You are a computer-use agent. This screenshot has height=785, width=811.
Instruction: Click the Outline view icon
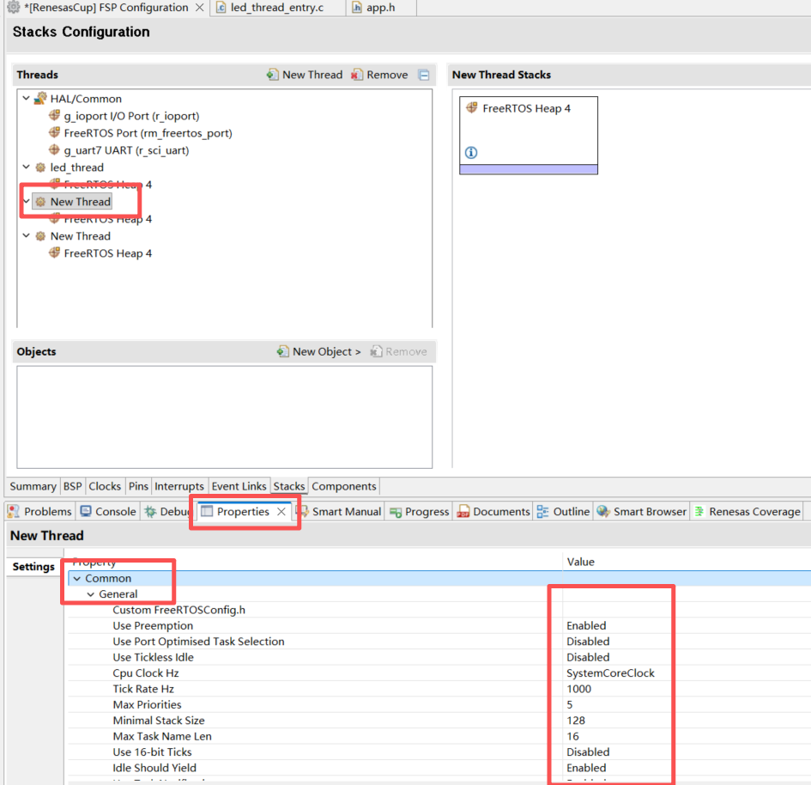tap(542, 511)
